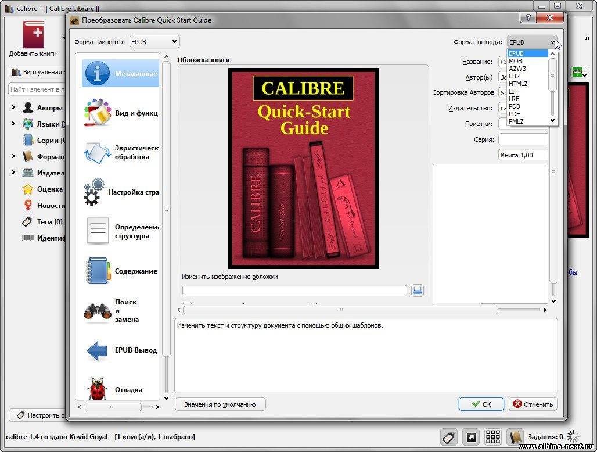Choose LRF in the output format list

[528, 99]
